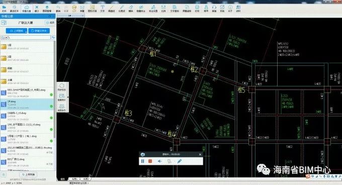Collapse the floating panel side arrow
The height and width of the screenshot is (185, 342).
68,97
